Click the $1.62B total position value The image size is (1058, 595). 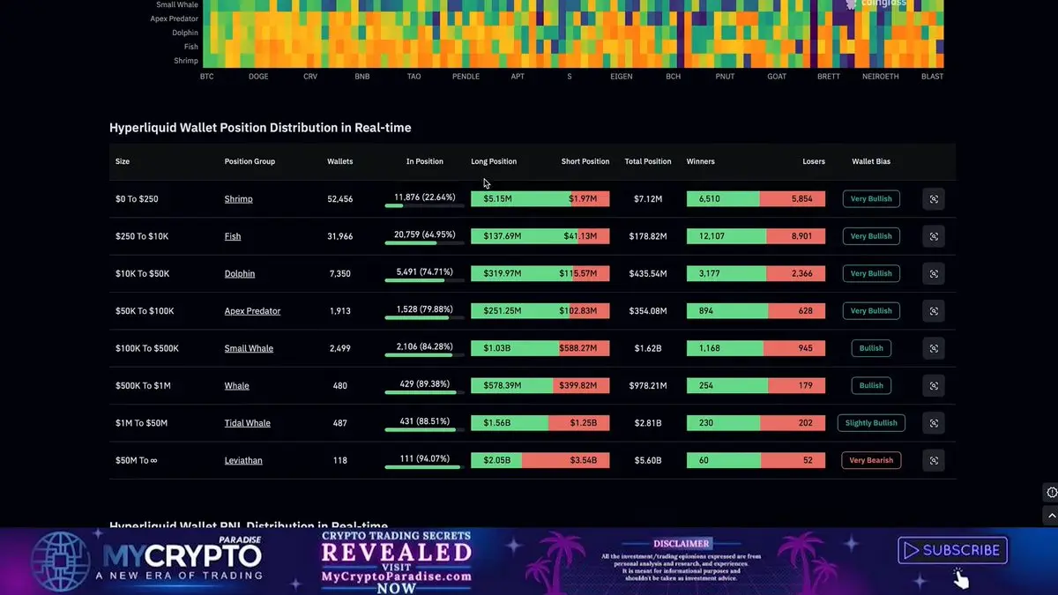(x=648, y=348)
